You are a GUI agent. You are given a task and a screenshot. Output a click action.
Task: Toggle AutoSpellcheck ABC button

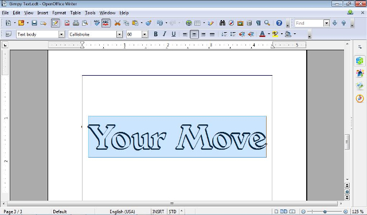click(106, 23)
